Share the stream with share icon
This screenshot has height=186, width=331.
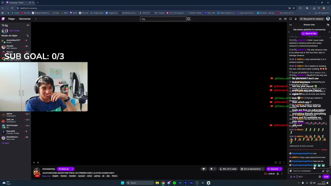tap(278, 174)
